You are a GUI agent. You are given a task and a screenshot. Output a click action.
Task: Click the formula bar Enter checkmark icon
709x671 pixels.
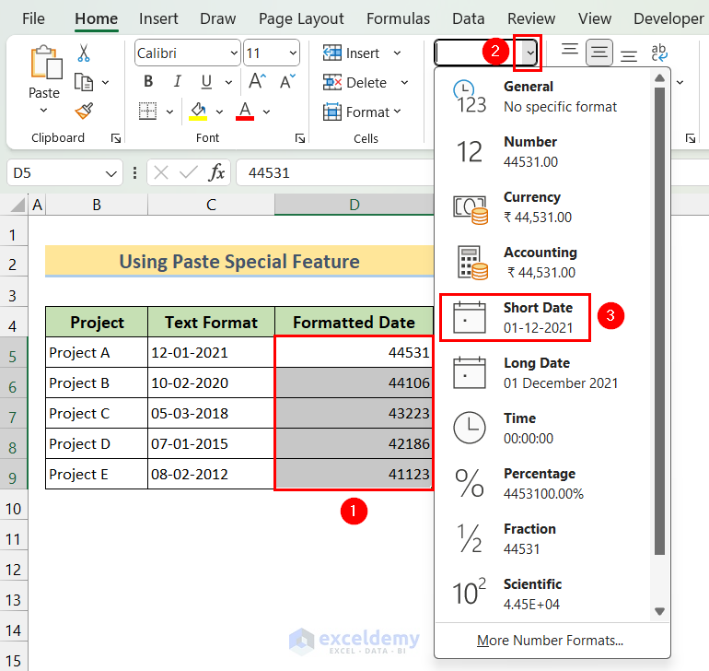point(188,172)
